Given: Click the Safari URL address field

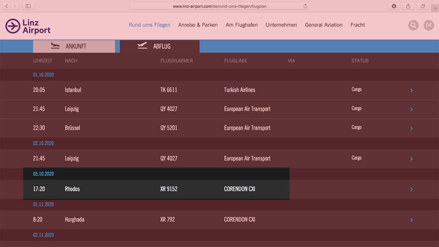Looking at the screenshot, I should click(219, 6).
